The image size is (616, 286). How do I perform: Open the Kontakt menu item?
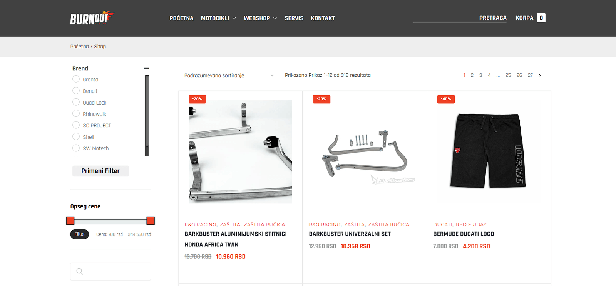coord(323,18)
